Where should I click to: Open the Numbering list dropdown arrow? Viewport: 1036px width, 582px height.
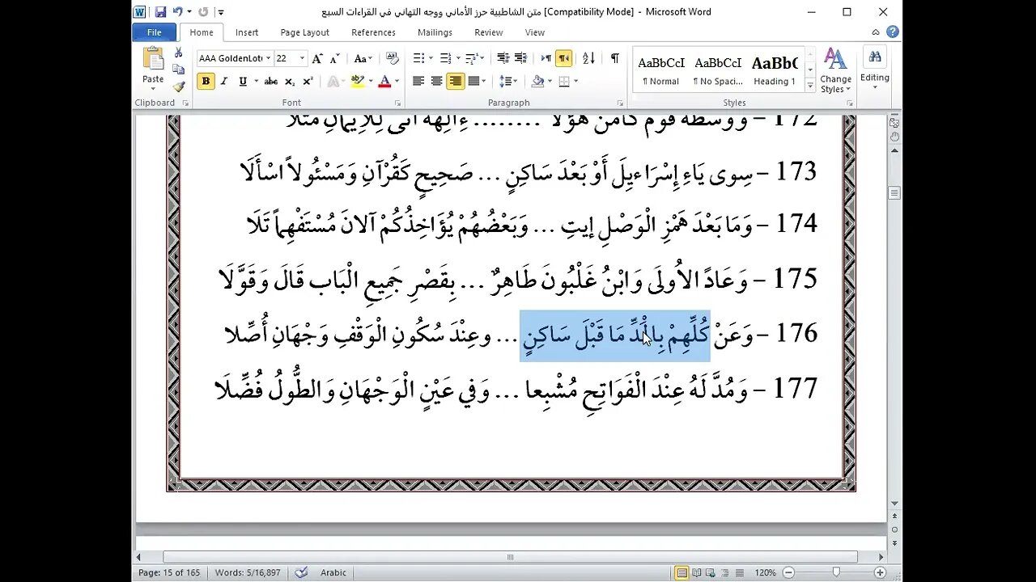click(x=457, y=58)
